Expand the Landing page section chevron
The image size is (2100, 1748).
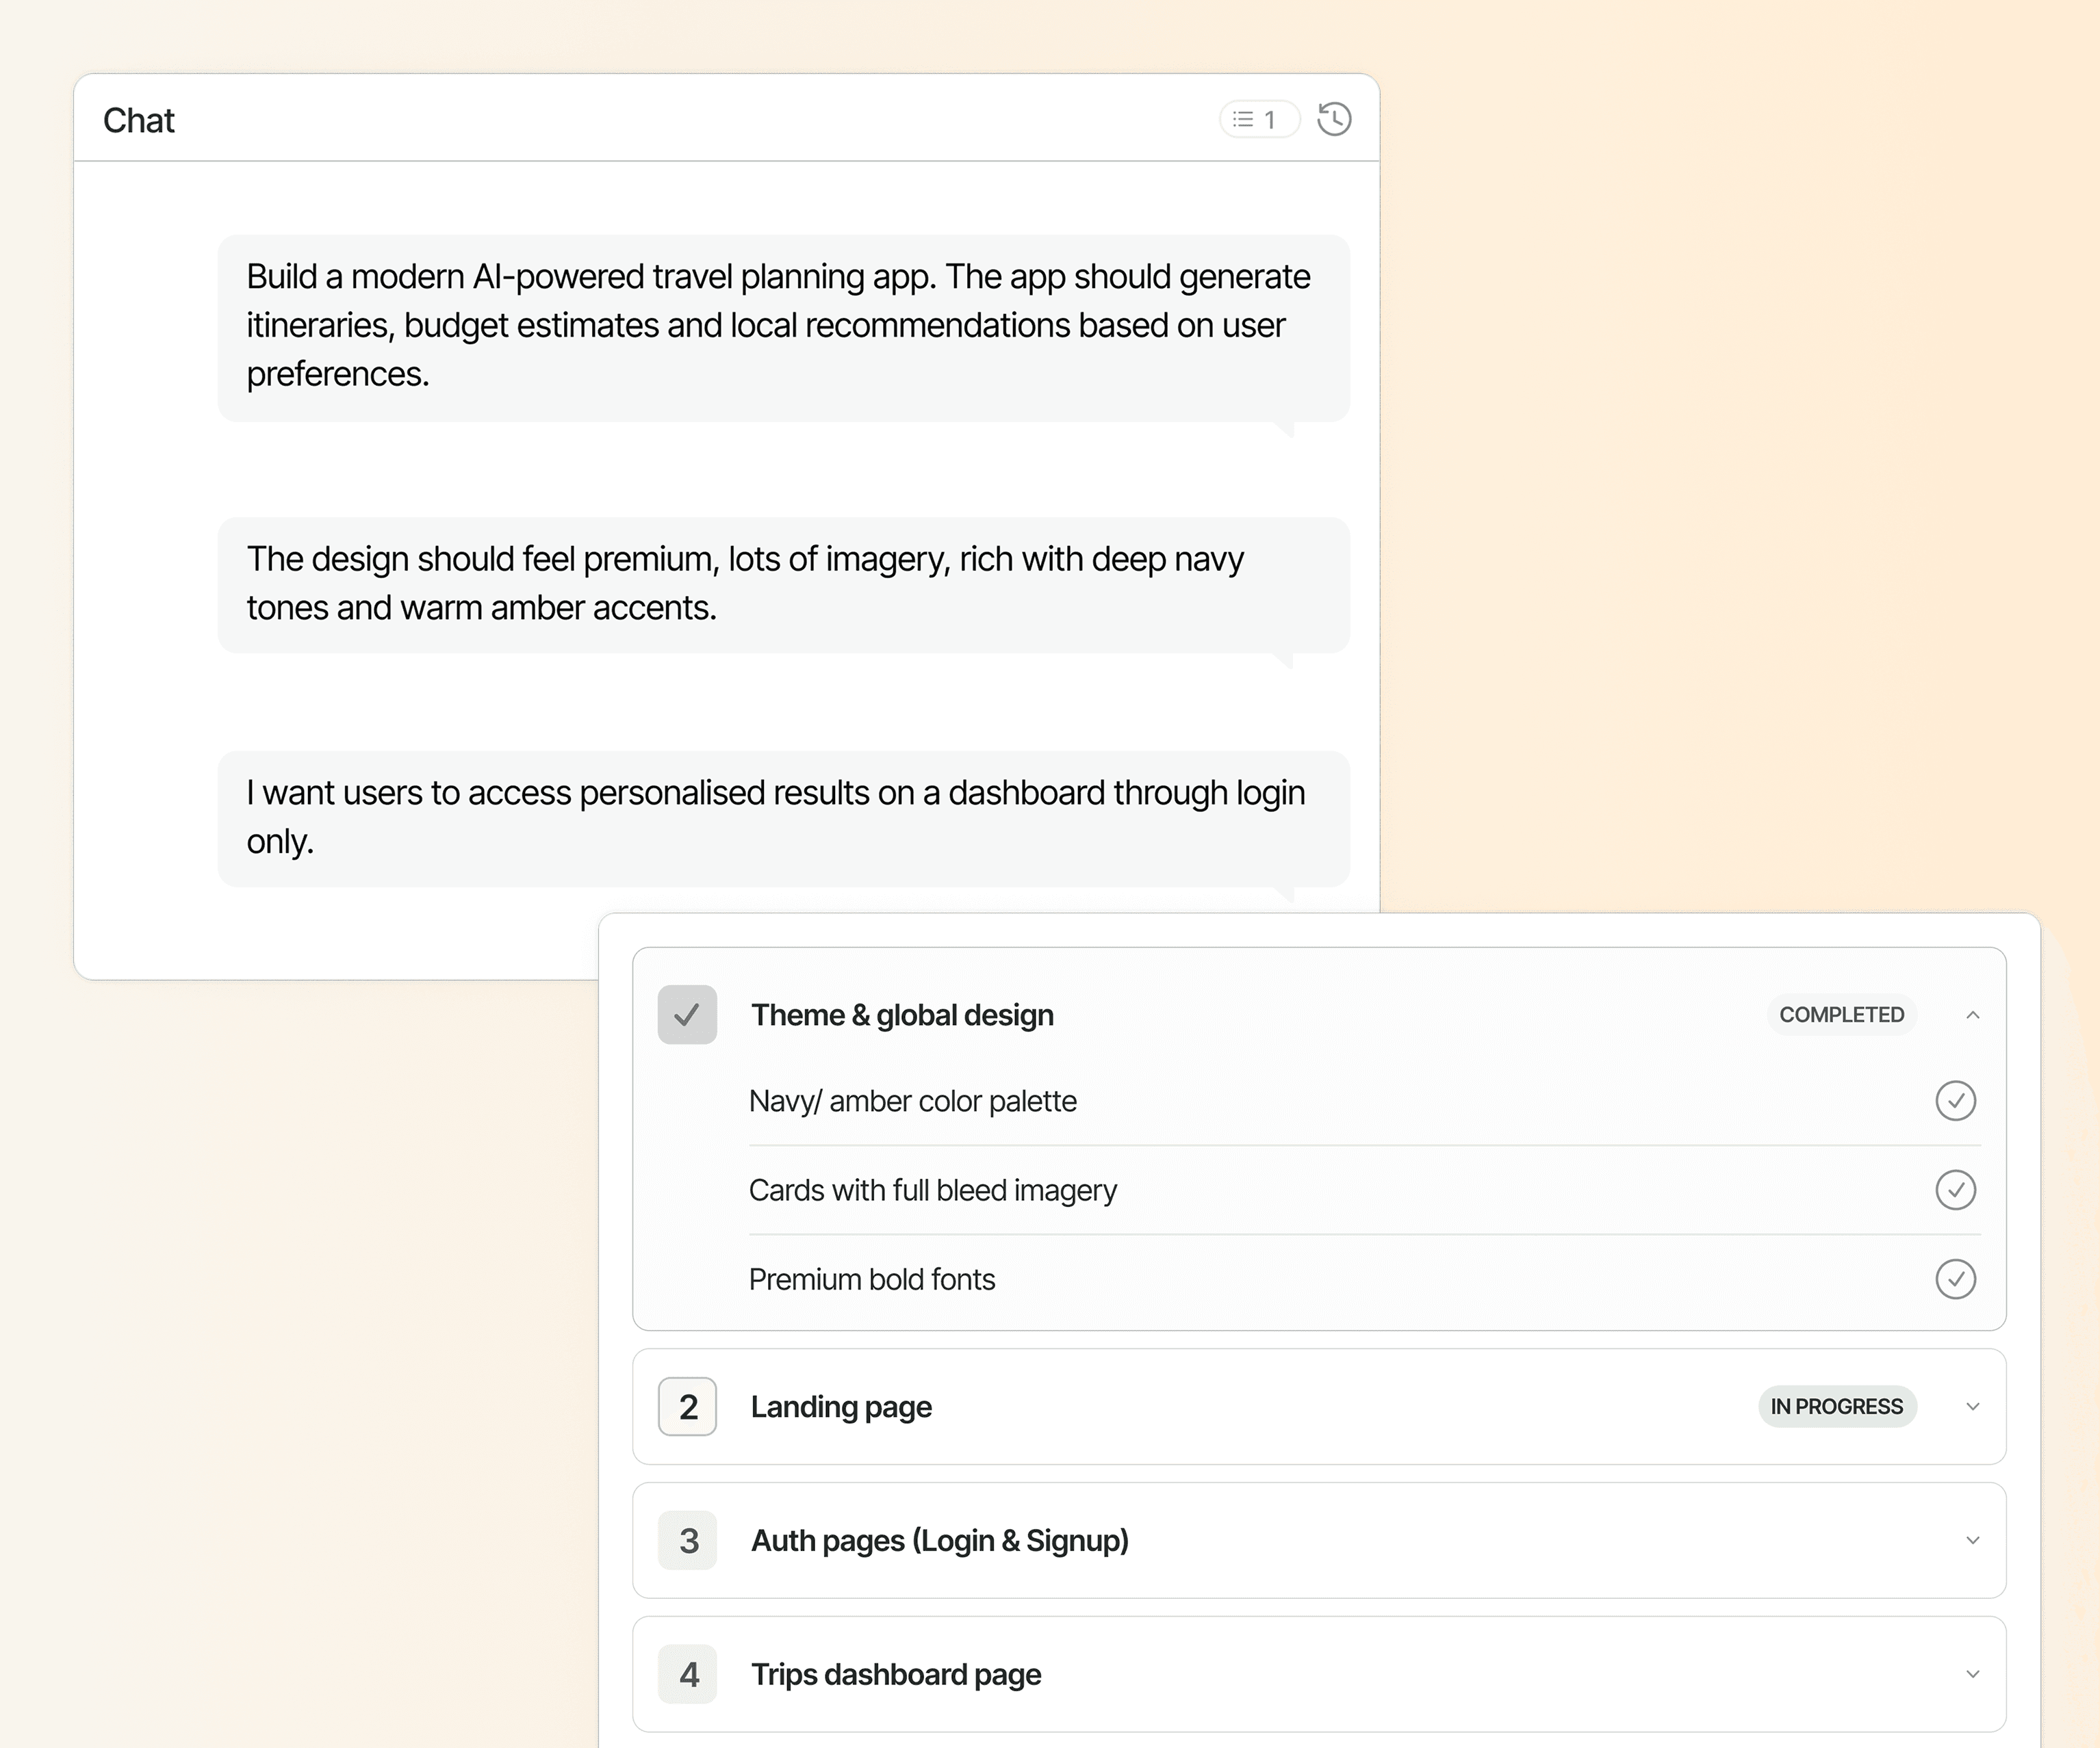tap(1972, 1406)
